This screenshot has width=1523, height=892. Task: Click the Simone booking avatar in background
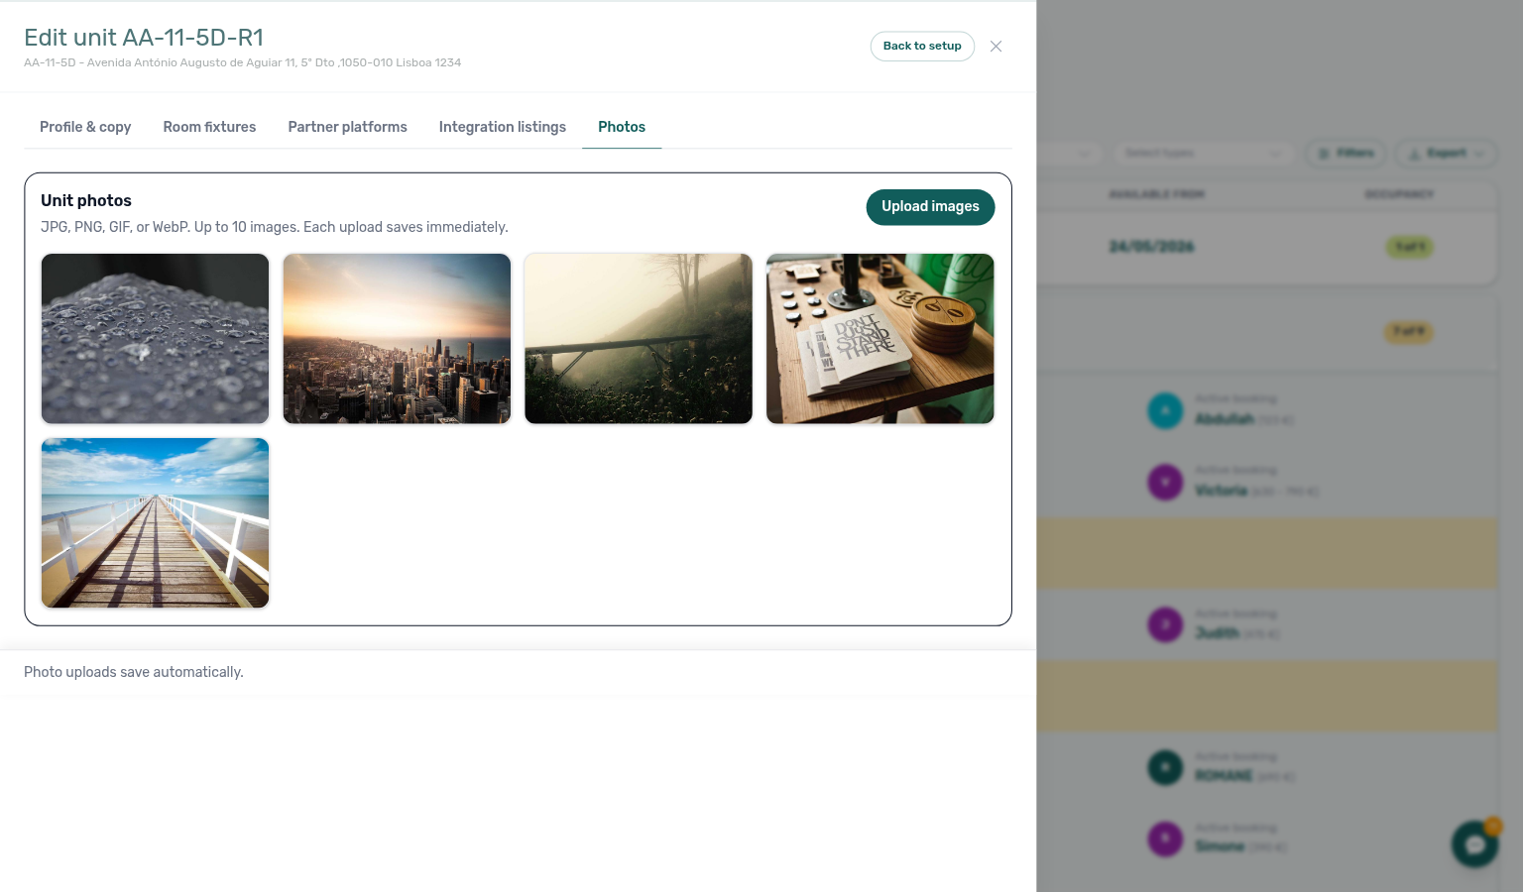point(1165,838)
